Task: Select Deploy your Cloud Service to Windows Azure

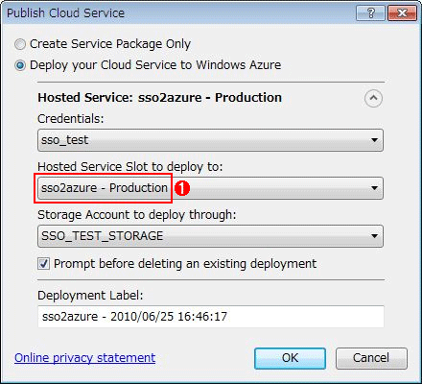Action: 20,65
